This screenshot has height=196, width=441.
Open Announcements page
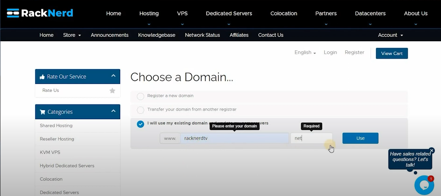(109, 35)
